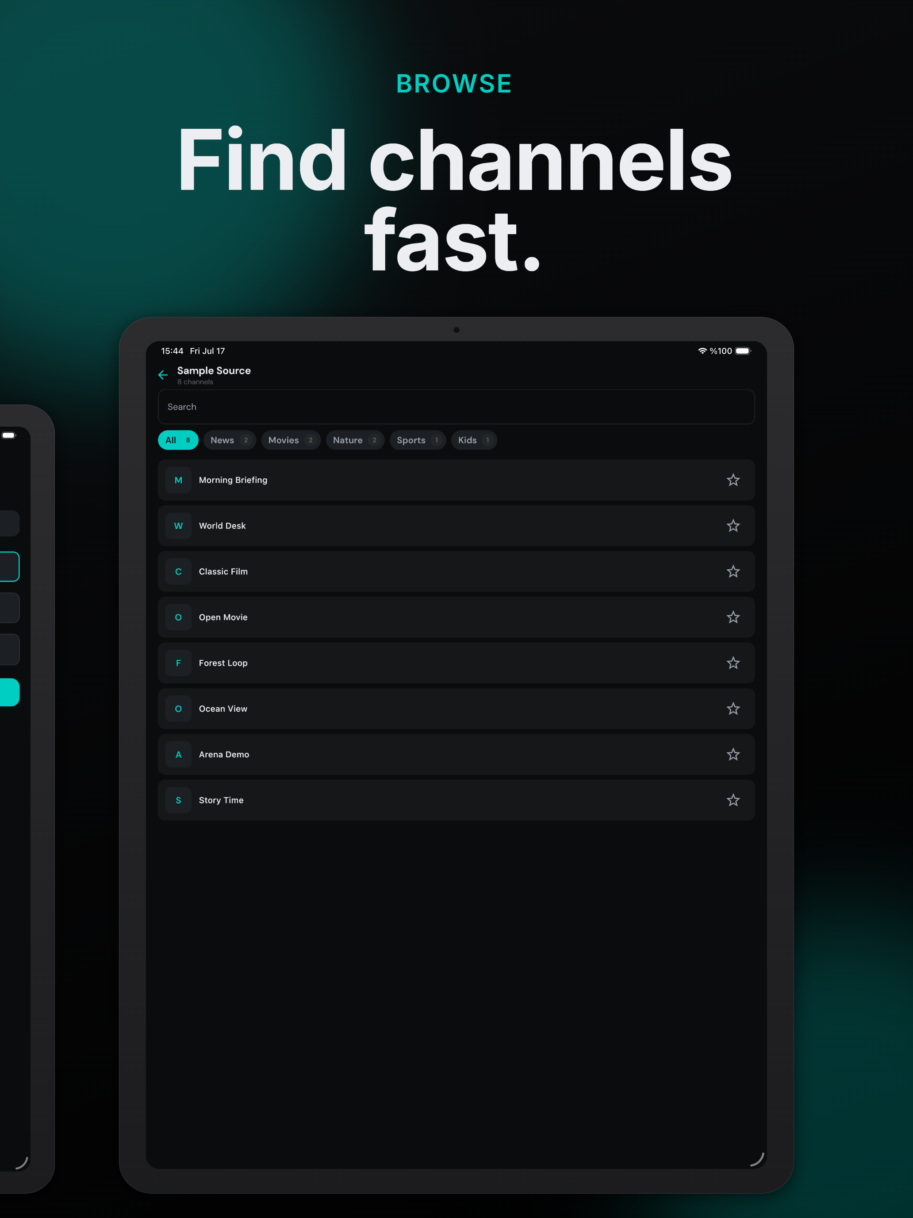Open the Morning Briefing channel
The height and width of the screenshot is (1218, 913).
(456, 480)
